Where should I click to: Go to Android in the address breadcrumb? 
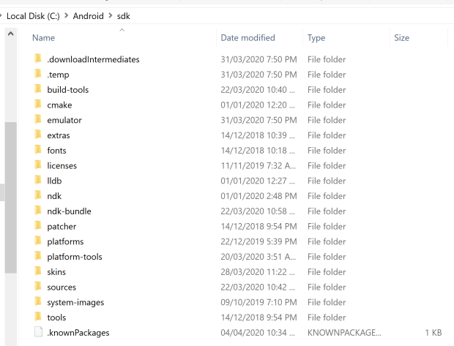pos(89,16)
